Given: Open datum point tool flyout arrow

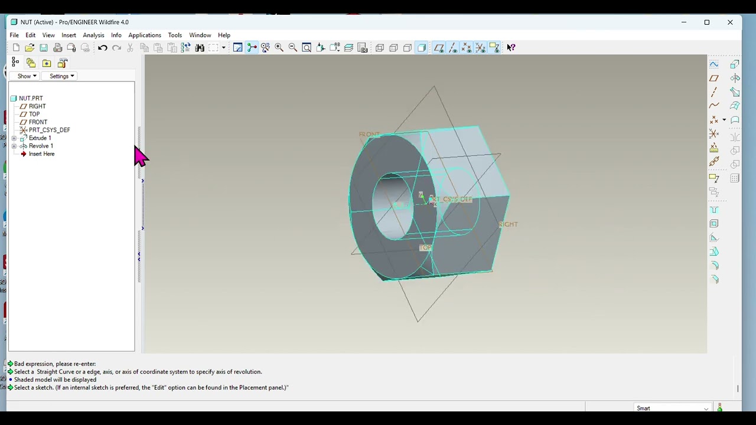Looking at the screenshot, I should tap(724, 120).
